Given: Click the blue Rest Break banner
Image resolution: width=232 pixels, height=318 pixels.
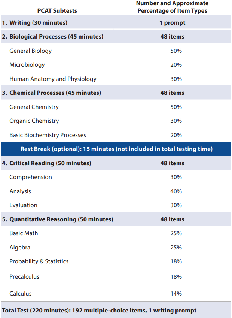Looking at the screenshot, I should (116, 149).
